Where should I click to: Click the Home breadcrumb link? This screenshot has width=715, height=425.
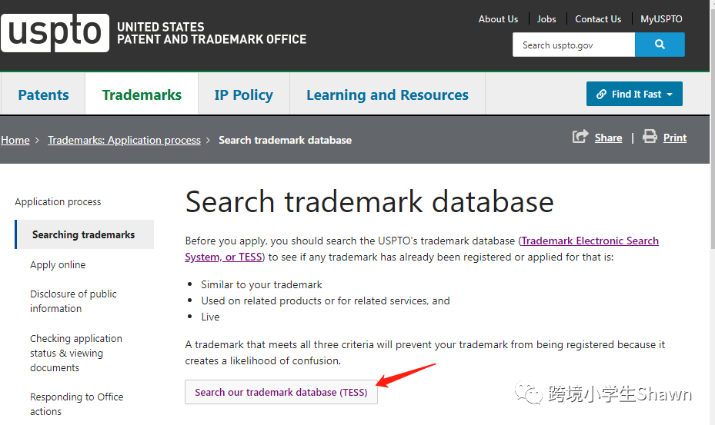click(x=15, y=141)
